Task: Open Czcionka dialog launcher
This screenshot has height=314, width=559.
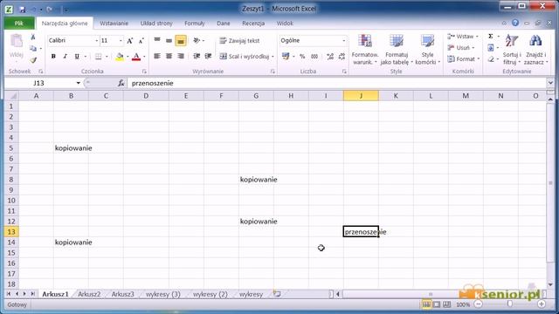Action: pyautogui.click(x=144, y=72)
